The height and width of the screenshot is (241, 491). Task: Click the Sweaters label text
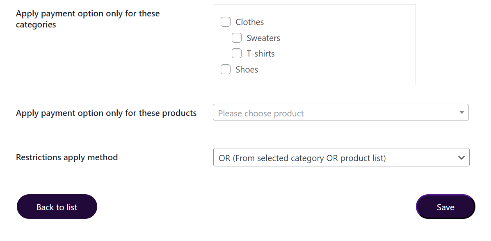pos(263,38)
